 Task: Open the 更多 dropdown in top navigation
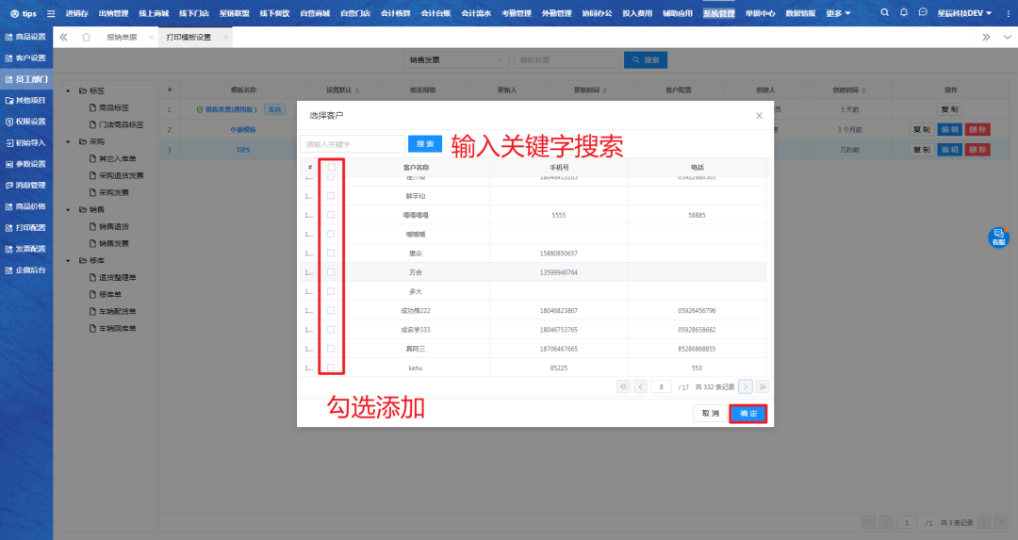tap(837, 13)
